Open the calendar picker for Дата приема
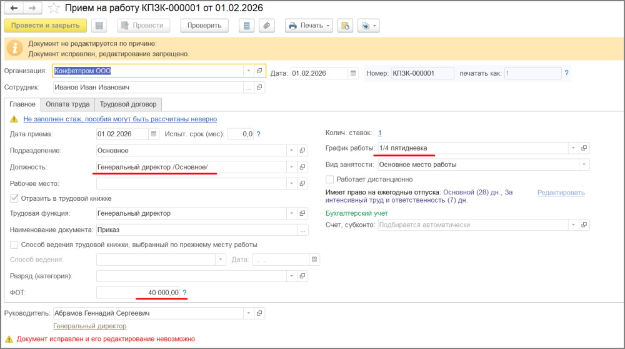Image resolution: width=625 pixels, height=349 pixels. [154, 134]
